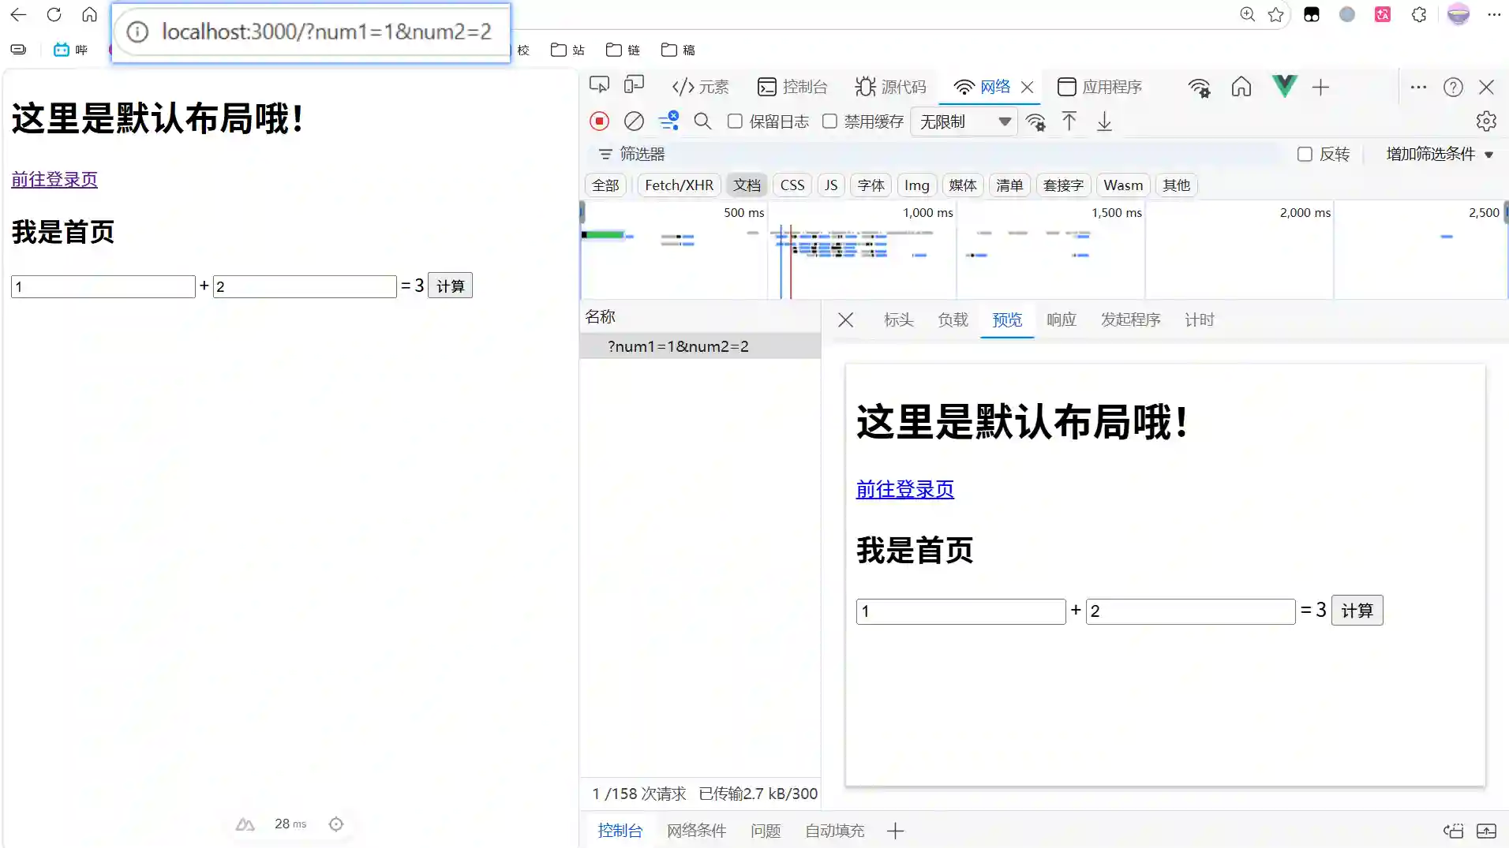
Task: Clear the network requests list
Action: (633, 121)
